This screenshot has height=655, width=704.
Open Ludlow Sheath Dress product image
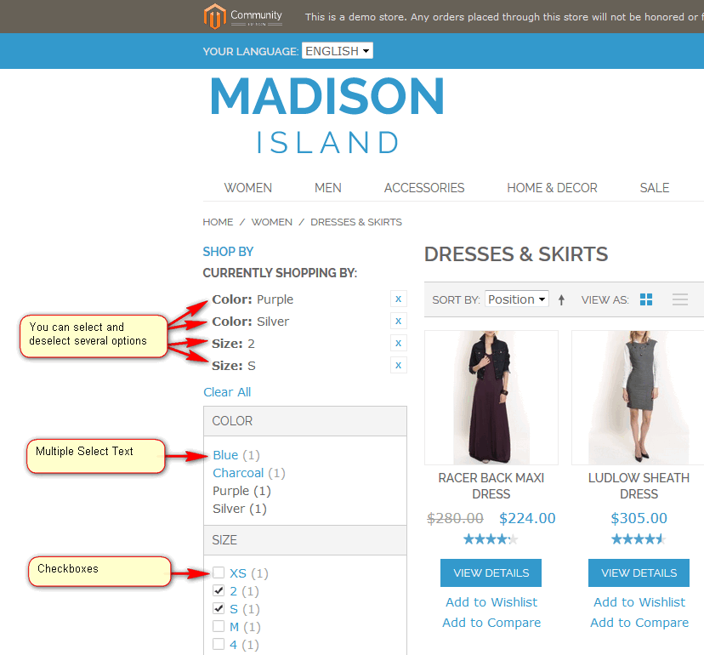638,397
